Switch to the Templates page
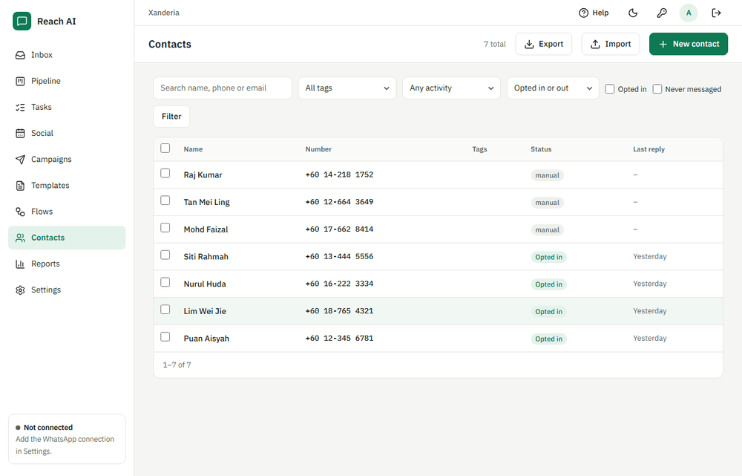Viewport: 742px width, 476px height. pos(67,185)
